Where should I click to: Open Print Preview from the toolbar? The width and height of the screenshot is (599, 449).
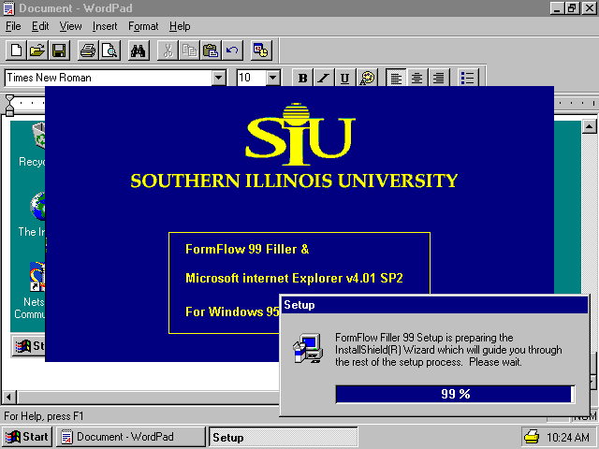(109, 51)
